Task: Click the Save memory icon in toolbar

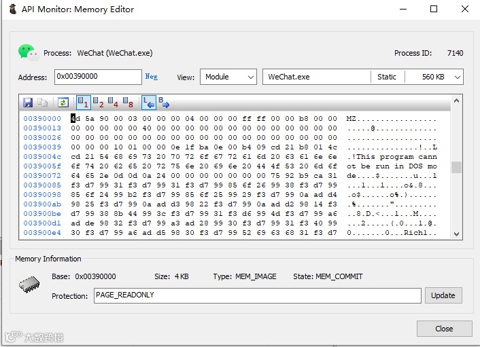Action: [28, 103]
